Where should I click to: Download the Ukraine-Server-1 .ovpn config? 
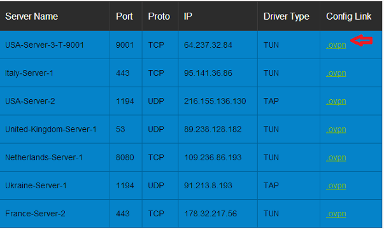(x=336, y=186)
